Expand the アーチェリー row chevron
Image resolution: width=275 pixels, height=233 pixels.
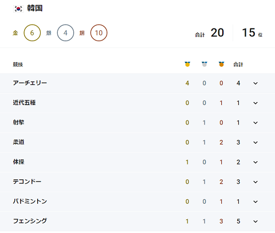click(256, 83)
